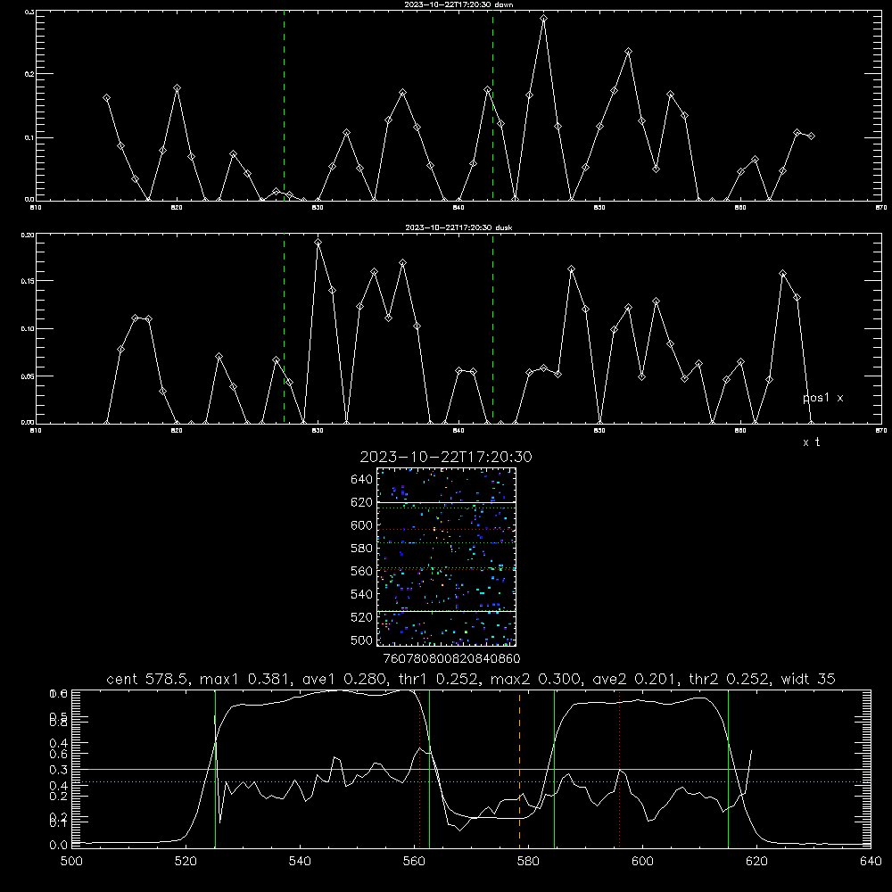
Task: Click the 0.15 y-axis label of dusk plot
Action: 28,281
